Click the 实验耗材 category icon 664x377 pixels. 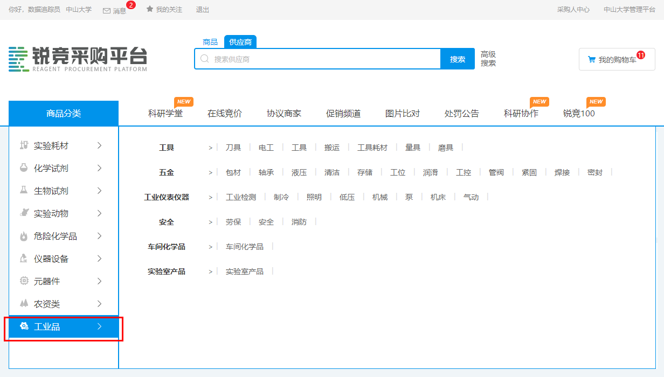tap(24, 145)
